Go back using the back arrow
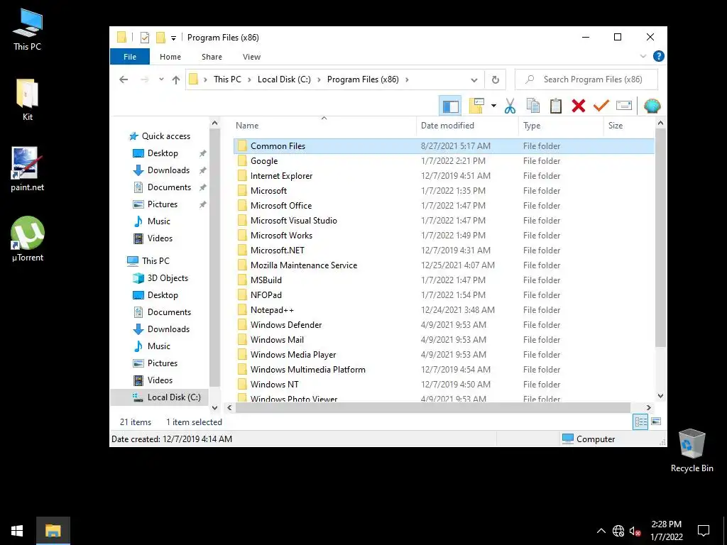 pyautogui.click(x=124, y=79)
